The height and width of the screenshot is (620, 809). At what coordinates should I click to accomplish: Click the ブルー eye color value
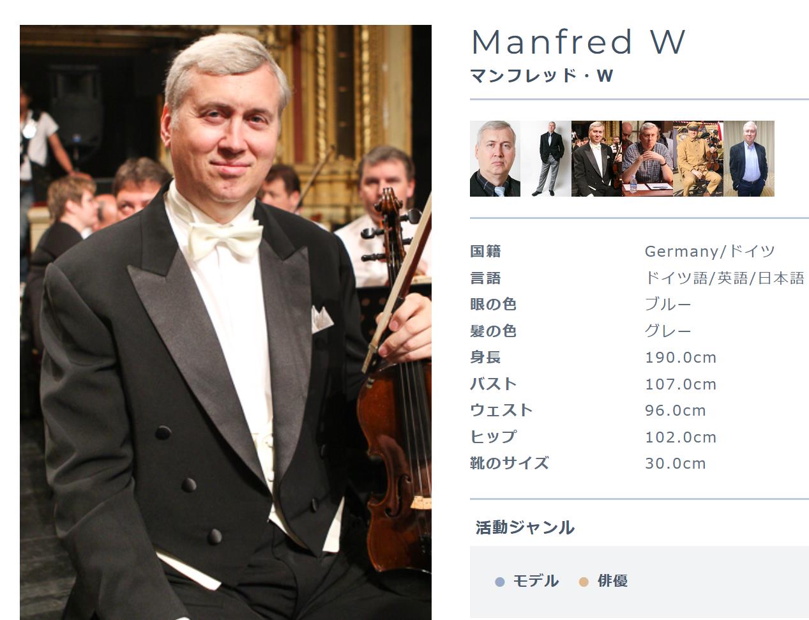point(668,304)
